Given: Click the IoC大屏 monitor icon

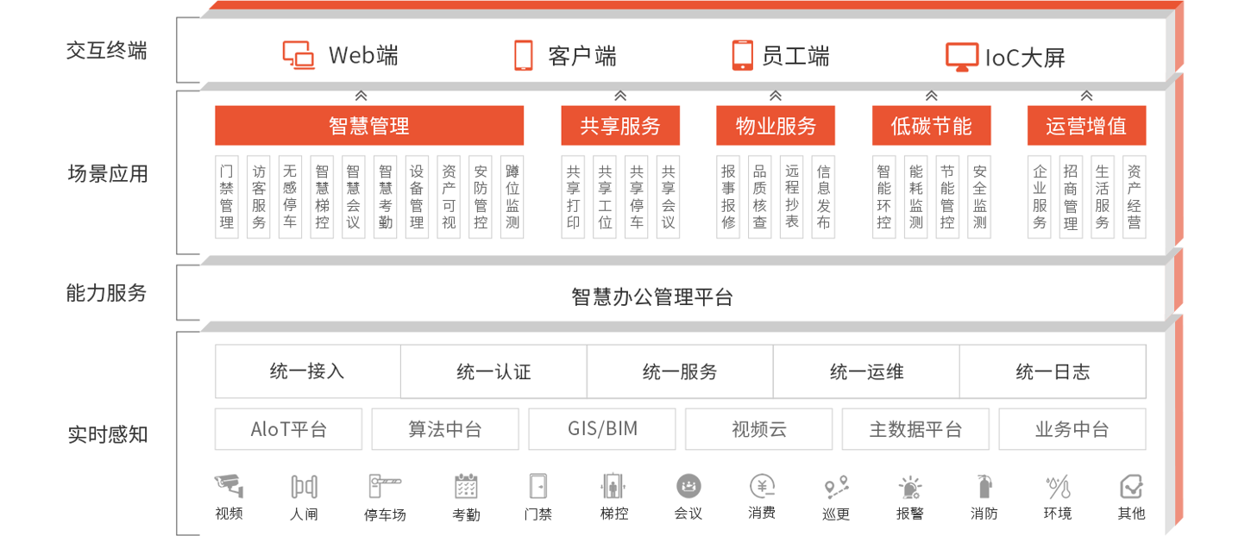Looking at the screenshot, I should click(x=962, y=56).
